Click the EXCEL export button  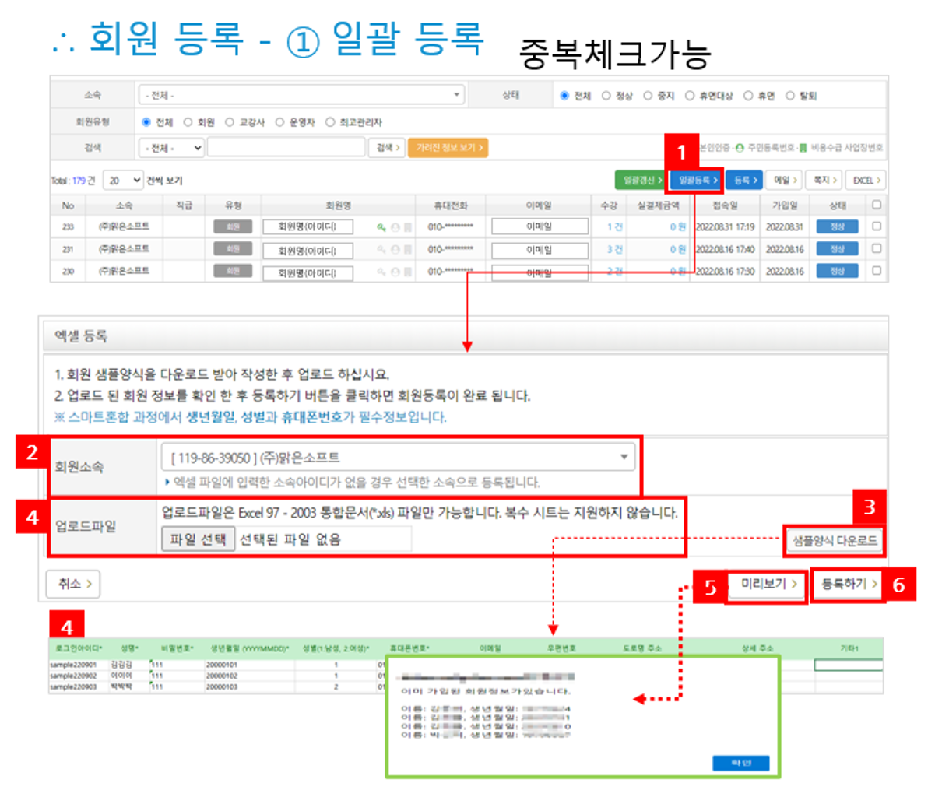coord(866,180)
